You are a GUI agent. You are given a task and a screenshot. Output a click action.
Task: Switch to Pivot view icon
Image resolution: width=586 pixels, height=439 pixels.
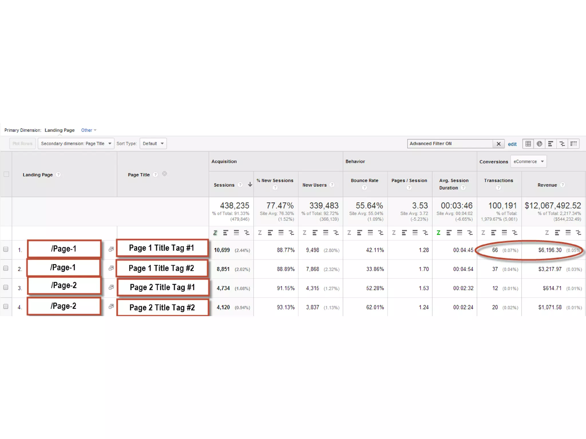[x=573, y=144]
